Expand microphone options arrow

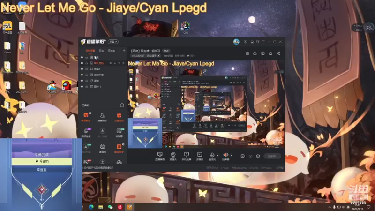217,156
